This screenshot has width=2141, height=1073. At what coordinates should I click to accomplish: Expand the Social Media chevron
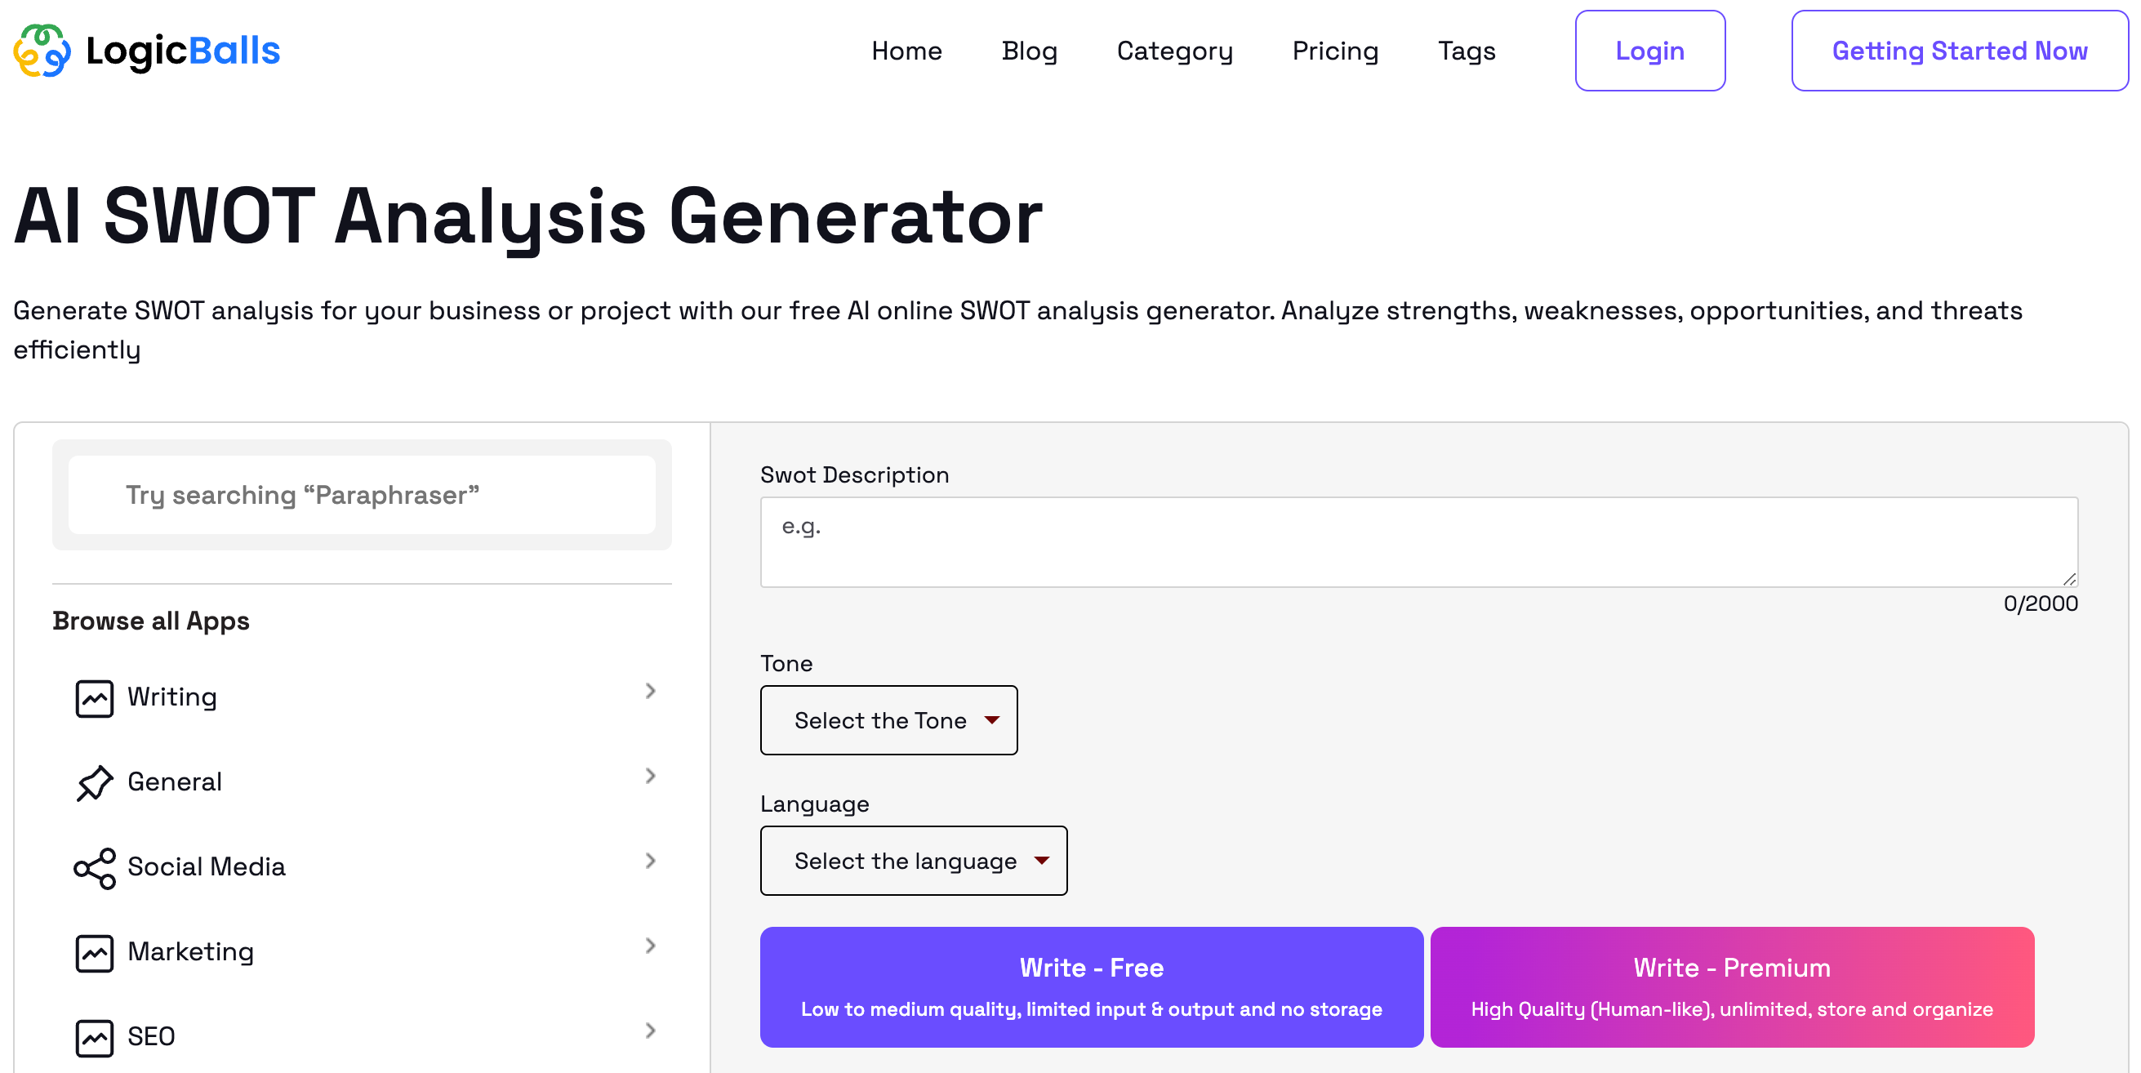click(x=650, y=860)
